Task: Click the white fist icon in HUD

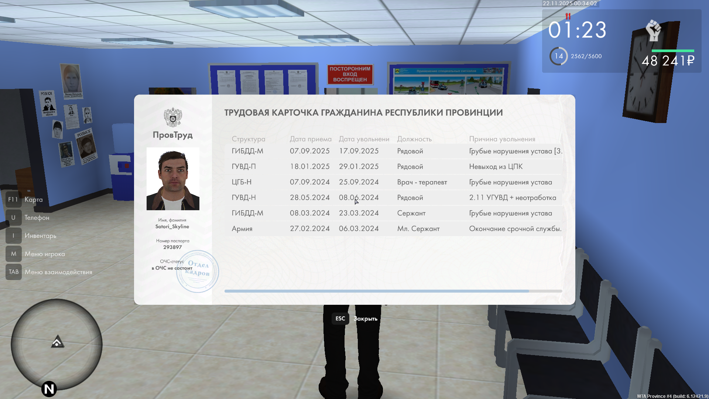Action: click(654, 30)
